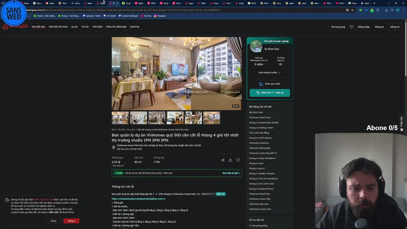Viewport: 407px width, 229px height.
Task: Open Stream - Kick Dashboard bookmark
Action: [44, 16]
